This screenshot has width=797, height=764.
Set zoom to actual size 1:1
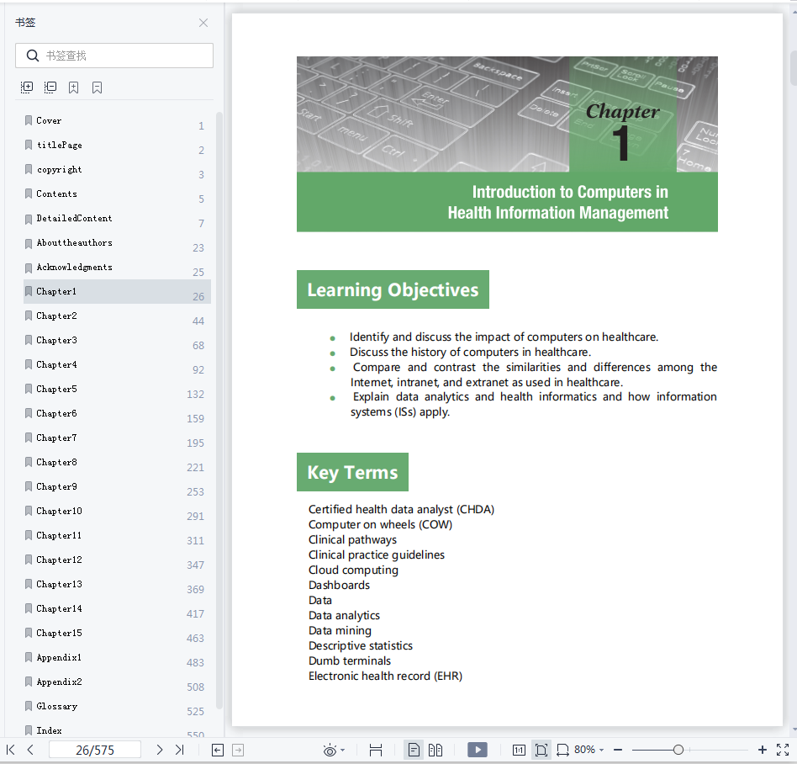(x=519, y=750)
